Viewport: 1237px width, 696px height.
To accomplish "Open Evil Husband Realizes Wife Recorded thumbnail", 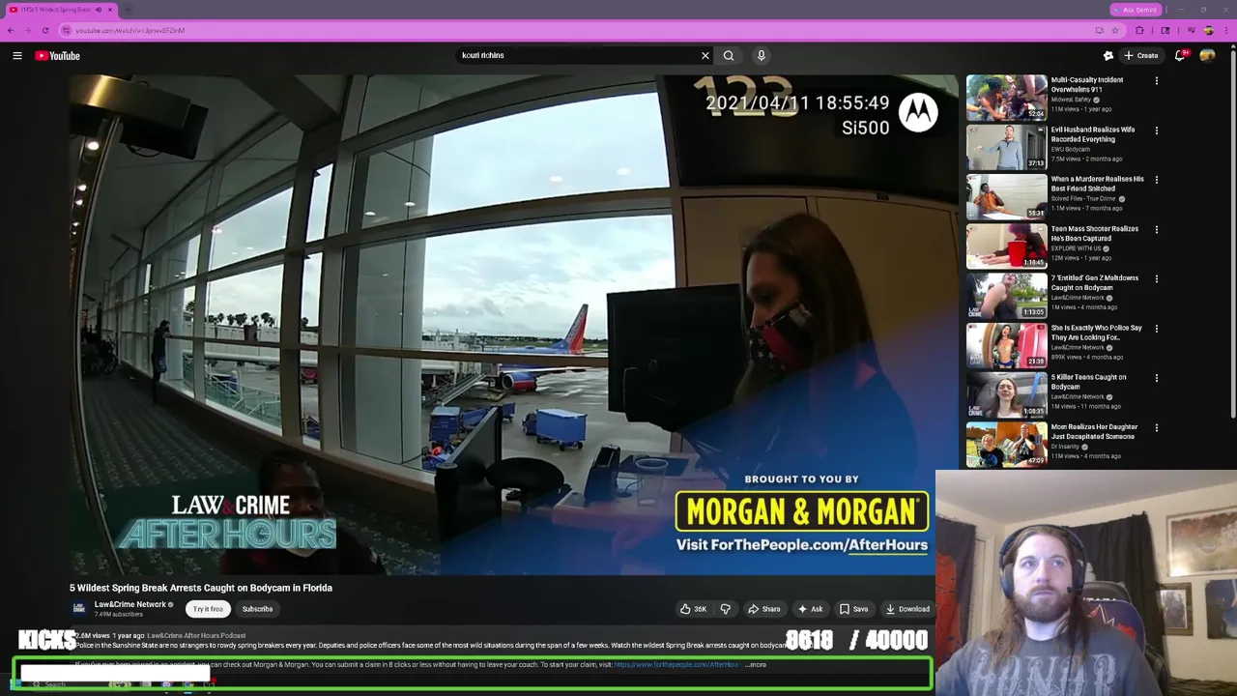I will point(1006,147).
